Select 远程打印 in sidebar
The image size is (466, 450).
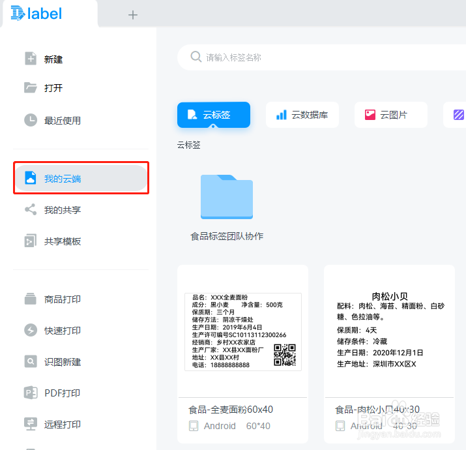pos(63,425)
